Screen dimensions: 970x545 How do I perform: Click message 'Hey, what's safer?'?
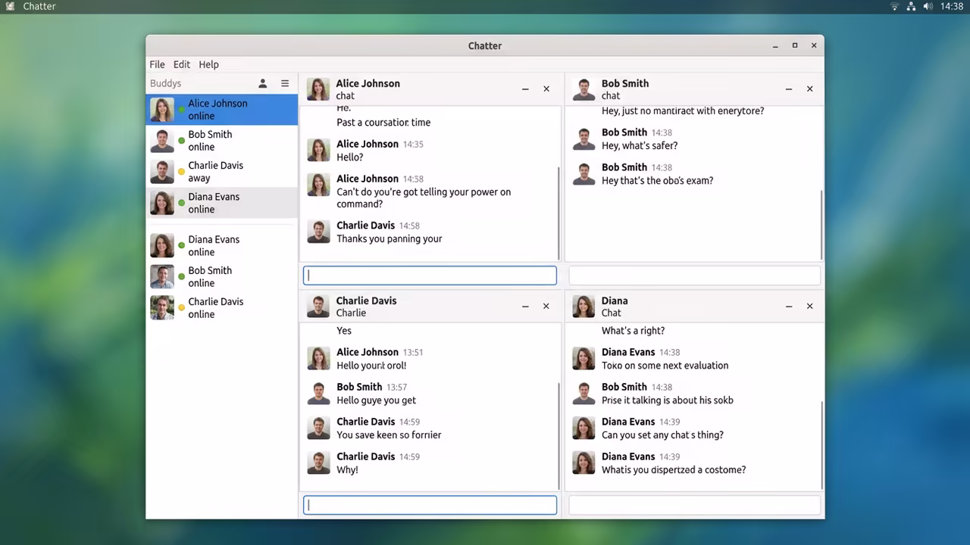(x=640, y=145)
